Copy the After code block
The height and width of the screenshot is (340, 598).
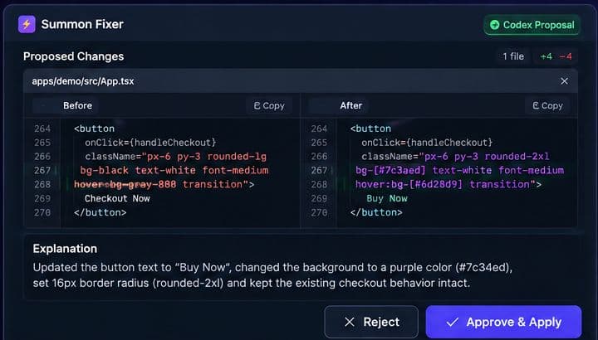tap(547, 105)
